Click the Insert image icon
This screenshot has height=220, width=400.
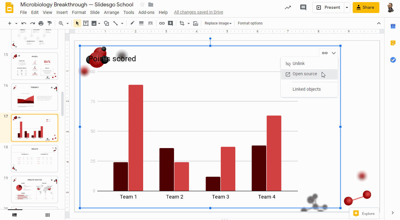[94, 23]
